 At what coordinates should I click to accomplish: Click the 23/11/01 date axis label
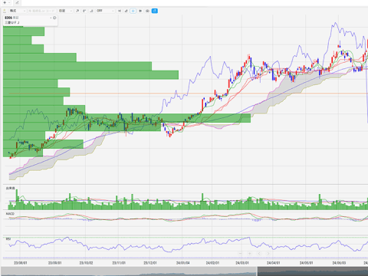pyautogui.click(x=119, y=263)
